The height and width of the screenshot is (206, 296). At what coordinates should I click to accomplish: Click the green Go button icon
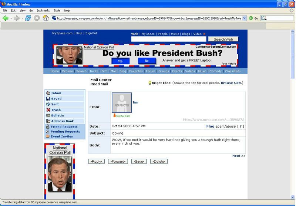click(x=251, y=18)
